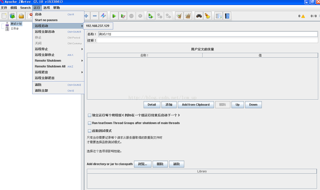Expand the 远程停止 submenu

(x=58, y=49)
